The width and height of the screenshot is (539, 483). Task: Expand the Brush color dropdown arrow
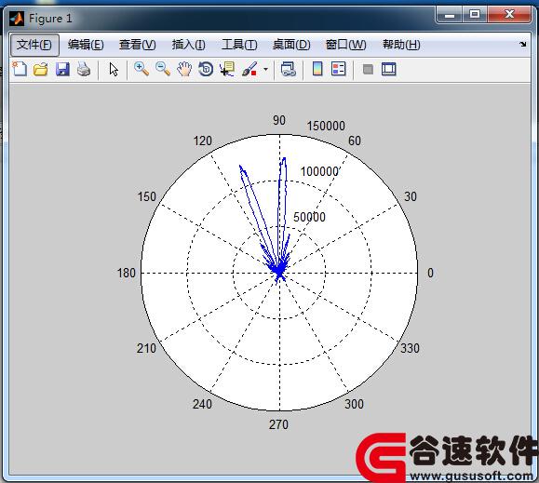[x=265, y=70]
